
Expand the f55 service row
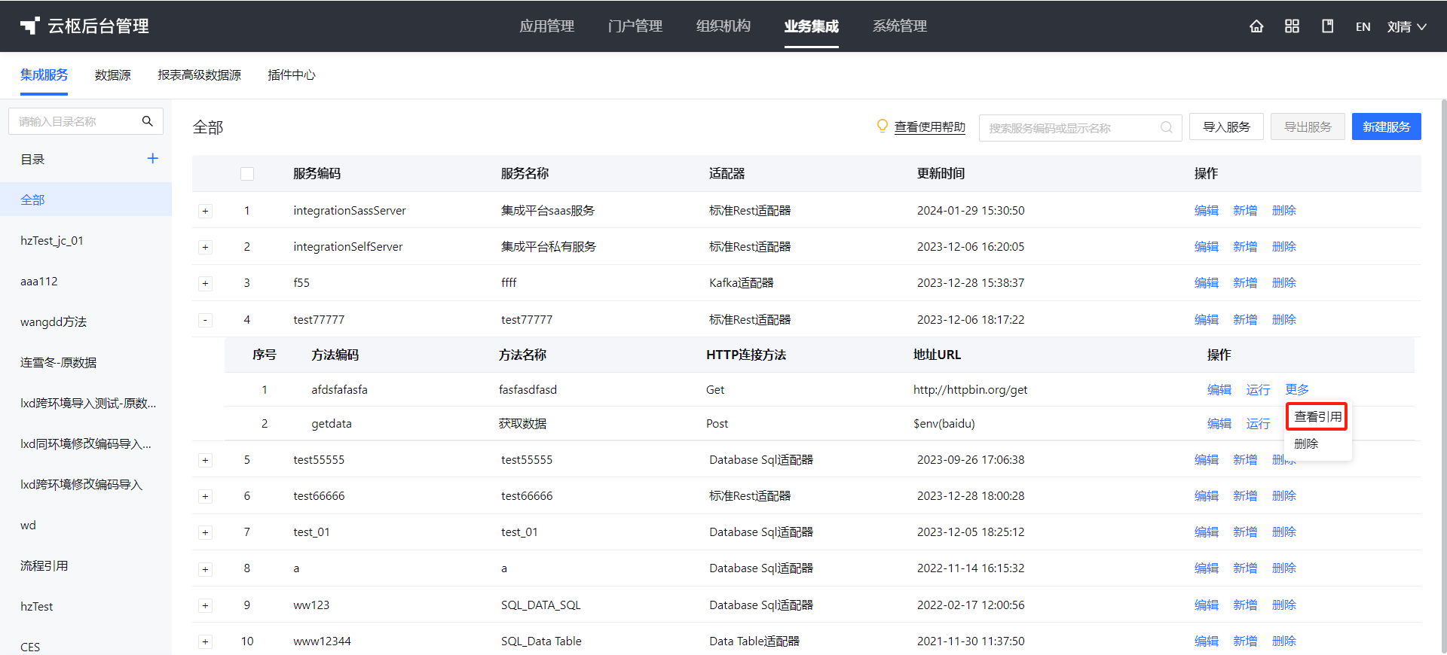205,283
